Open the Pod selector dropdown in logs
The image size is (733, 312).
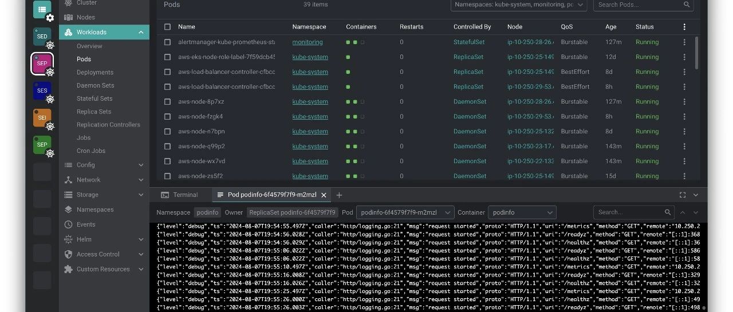405,212
